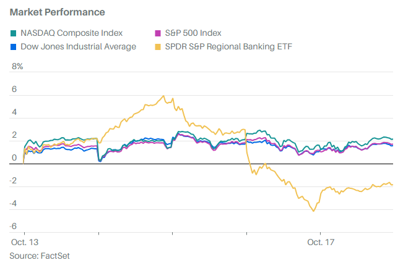Toggle the NASDAQ Composite Index legend label
416x263 pixels.
coord(72,33)
